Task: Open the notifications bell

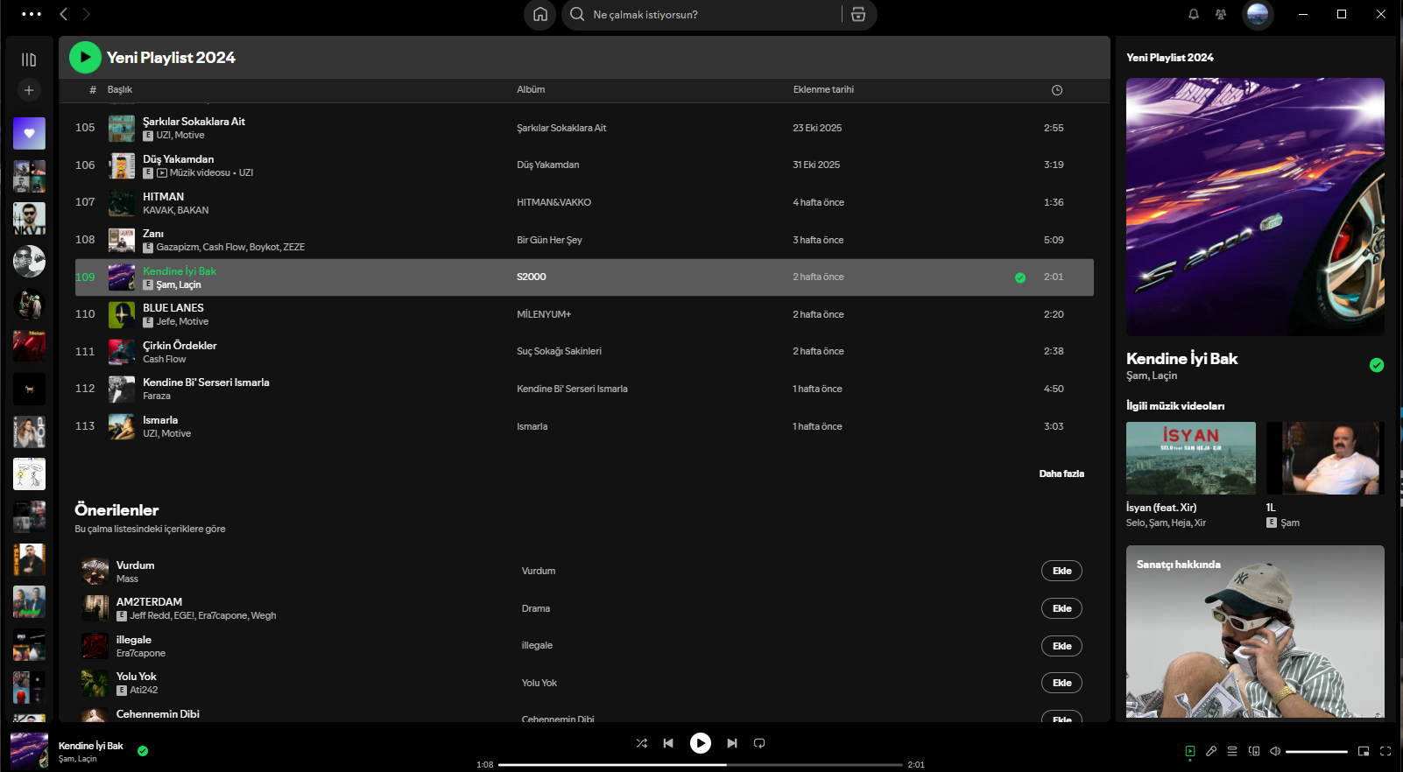Action: (1194, 14)
